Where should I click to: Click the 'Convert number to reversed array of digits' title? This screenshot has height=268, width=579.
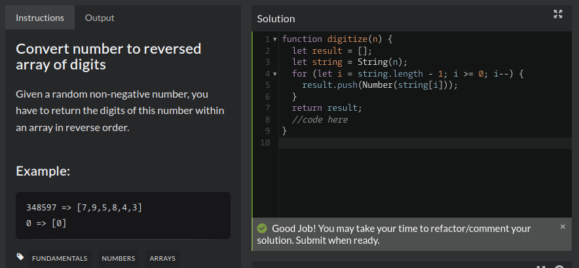(x=109, y=56)
